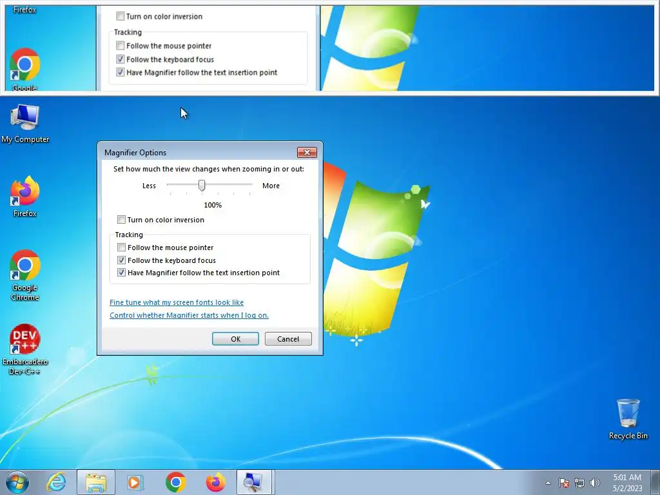Show hidden system tray icons arrow

(548, 483)
